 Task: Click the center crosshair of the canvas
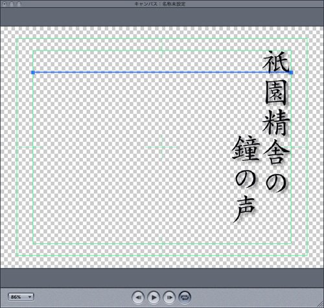point(162,148)
